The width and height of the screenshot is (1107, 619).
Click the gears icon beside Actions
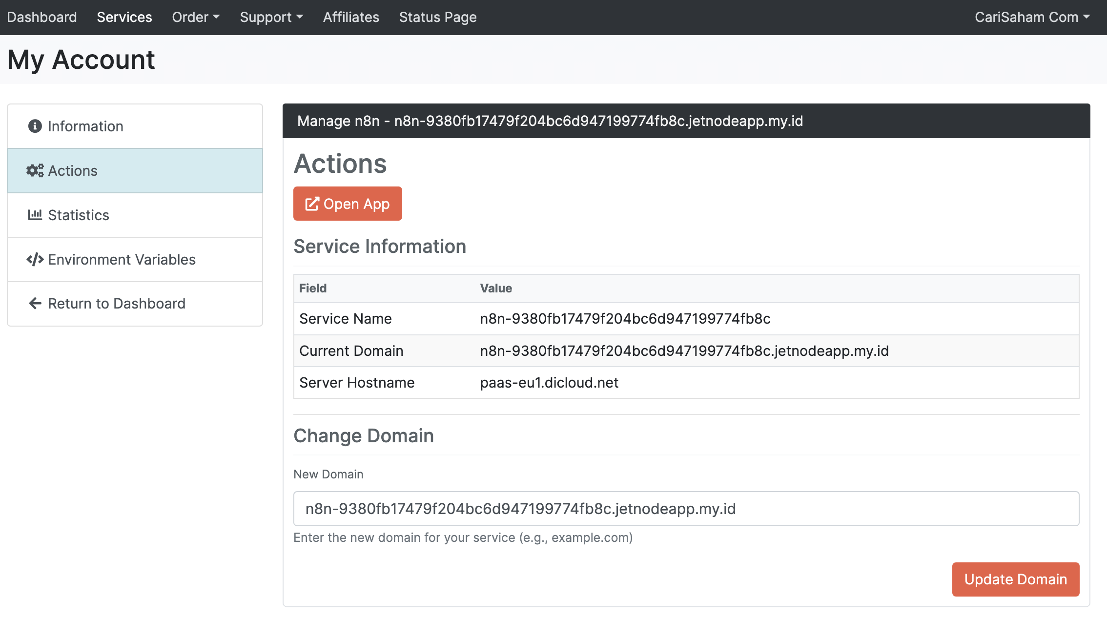pos(35,171)
